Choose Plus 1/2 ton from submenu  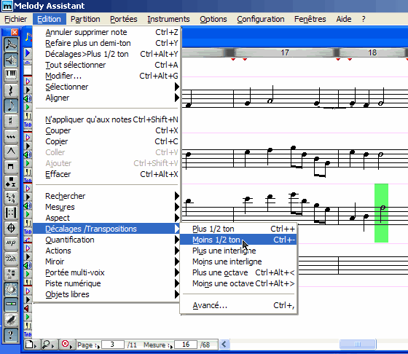[238, 229]
